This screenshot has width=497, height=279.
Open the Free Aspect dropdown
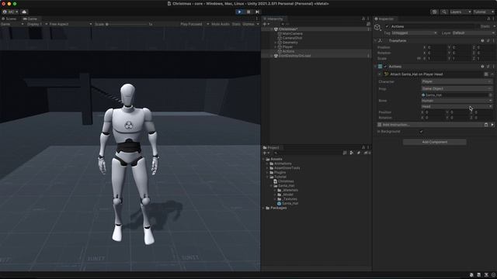tap(71, 24)
